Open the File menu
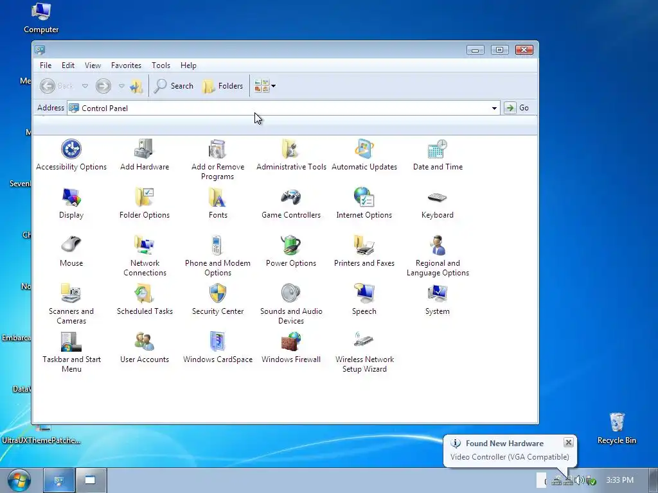This screenshot has width=658, height=493. 46,65
